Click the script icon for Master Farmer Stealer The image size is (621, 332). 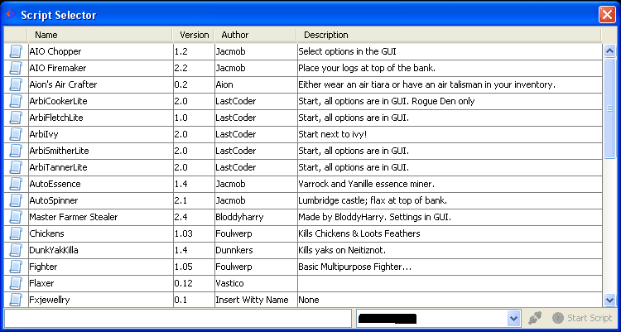(16, 217)
